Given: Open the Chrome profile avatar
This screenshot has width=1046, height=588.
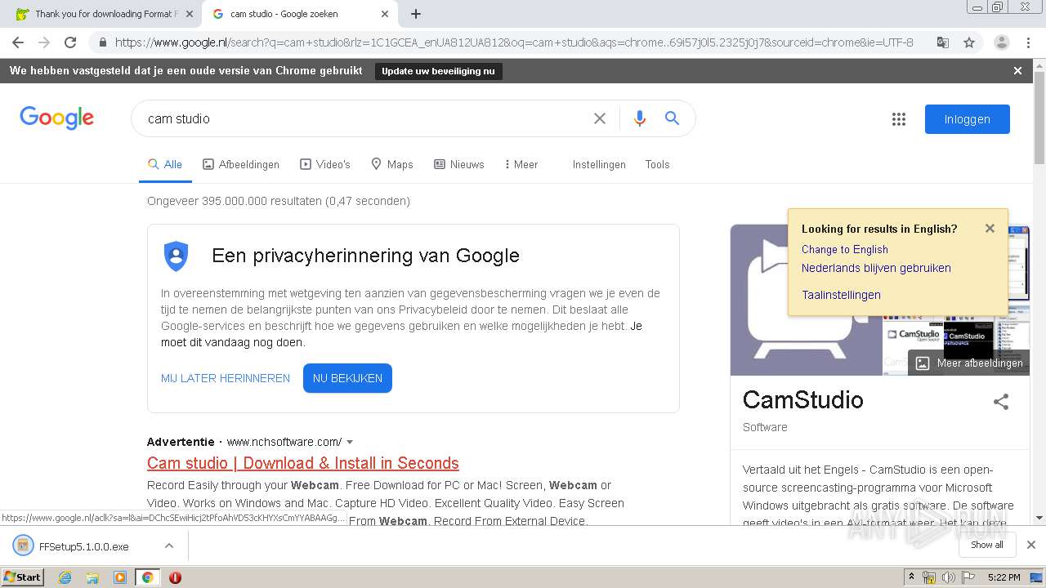Looking at the screenshot, I should (x=1002, y=42).
